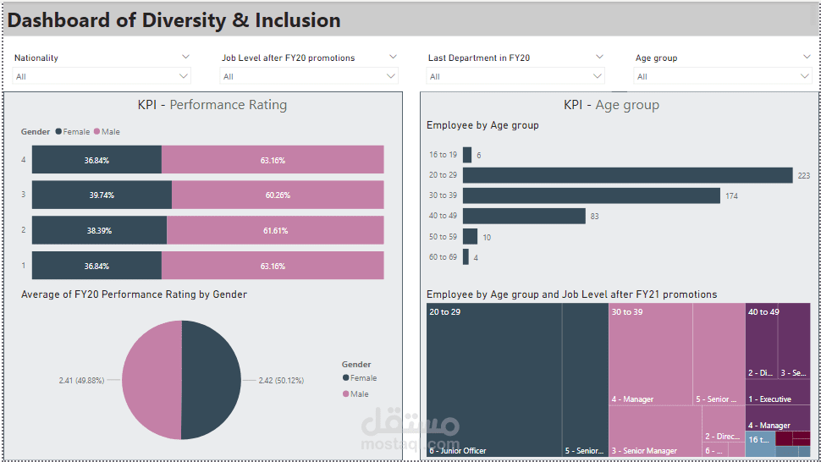Open Last Department in FY20 dropdown
The height and width of the screenshot is (462, 821).
[x=515, y=76]
